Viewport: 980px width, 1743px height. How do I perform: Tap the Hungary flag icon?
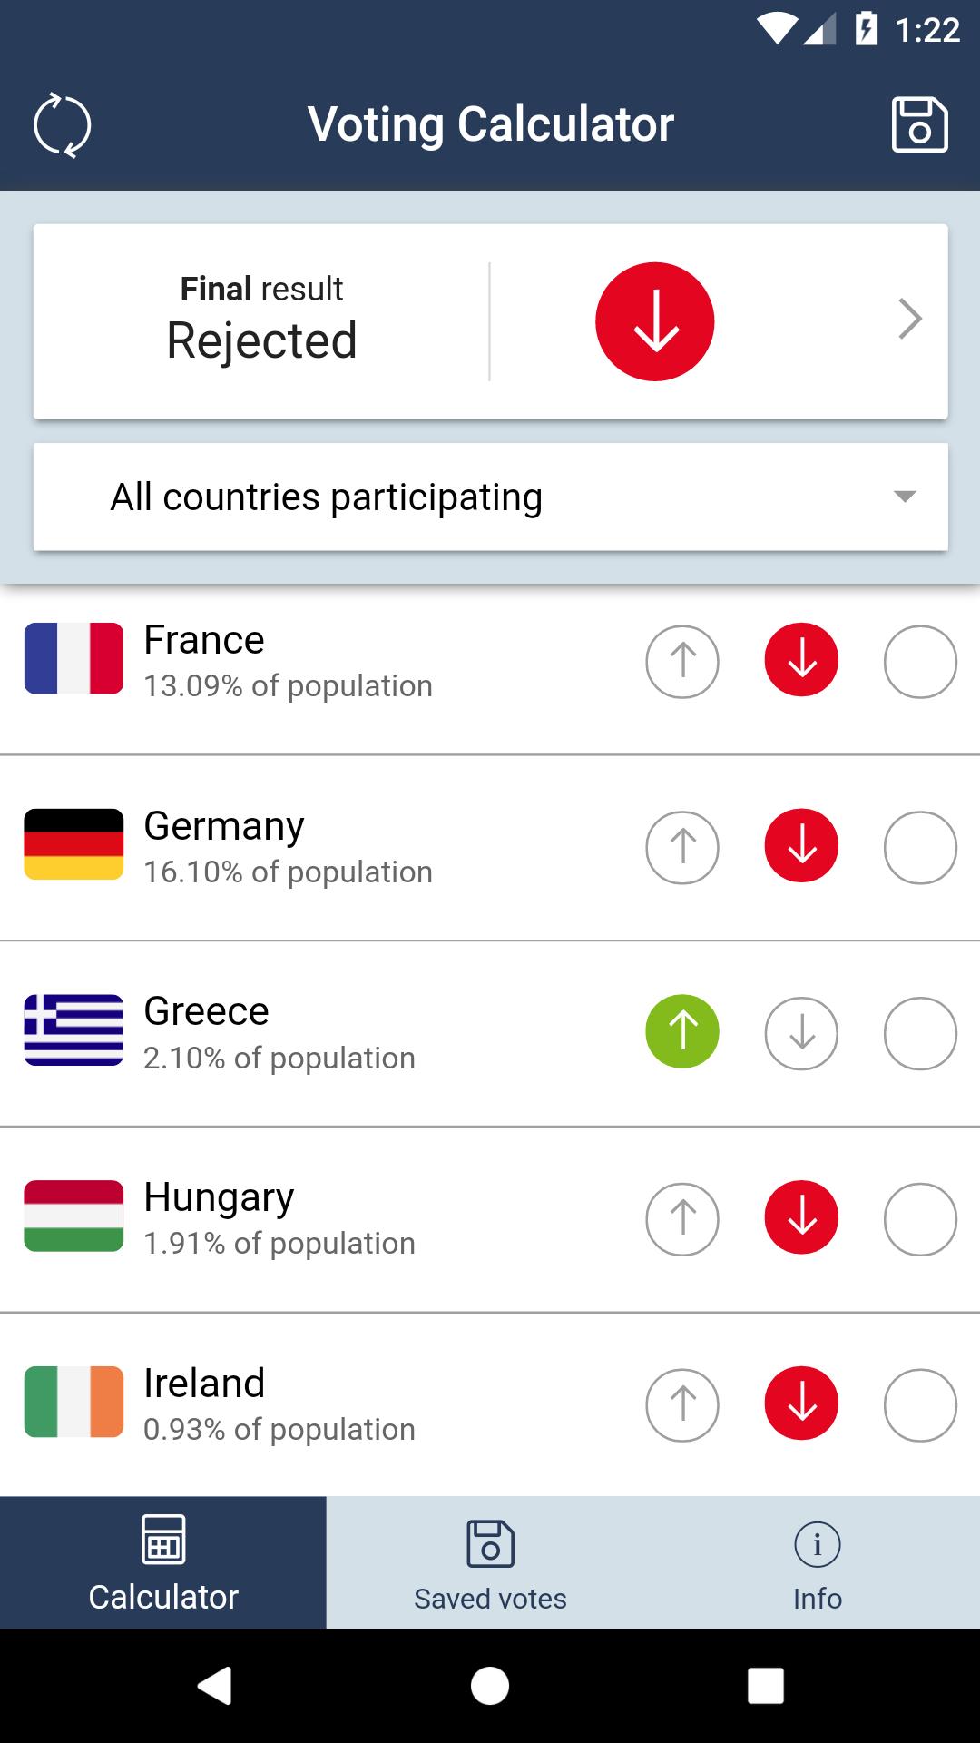(73, 1216)
